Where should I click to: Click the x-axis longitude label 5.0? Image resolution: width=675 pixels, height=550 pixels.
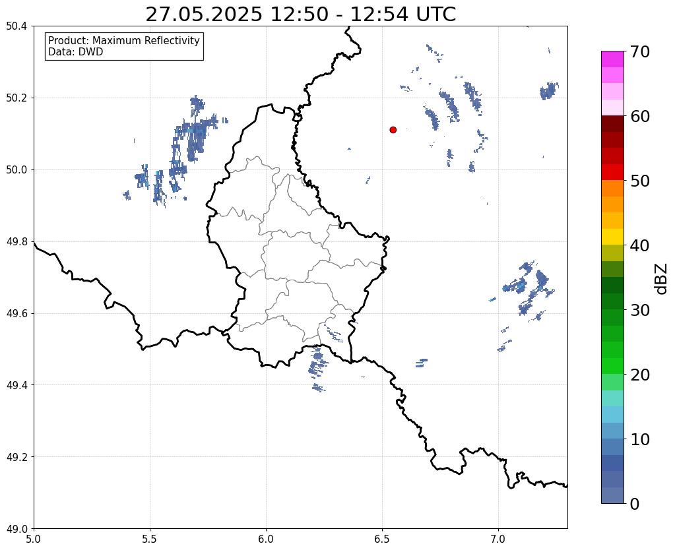(34, 539)
